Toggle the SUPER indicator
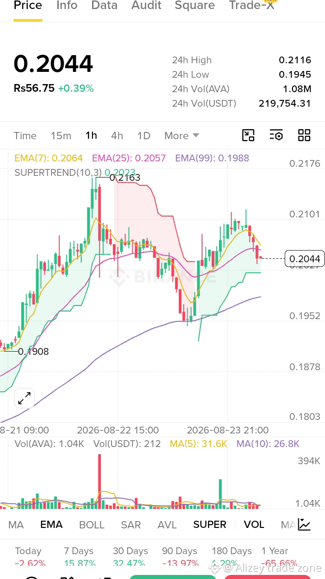Viewport: 325px width, 579px height. [210, 525]
